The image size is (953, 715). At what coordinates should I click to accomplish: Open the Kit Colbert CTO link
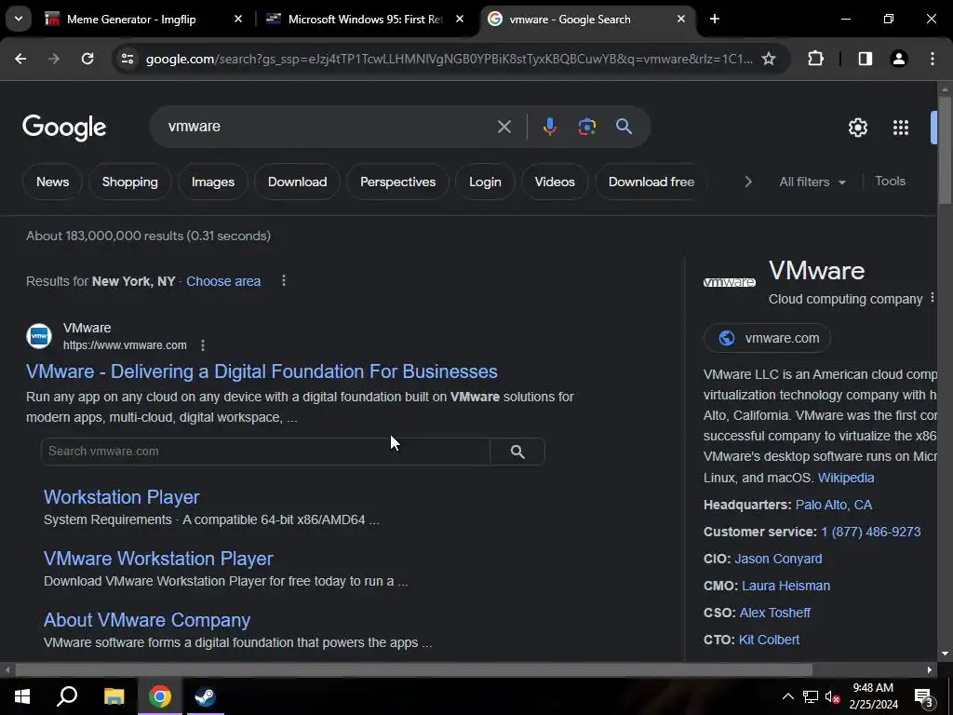[x=769, y=640]
